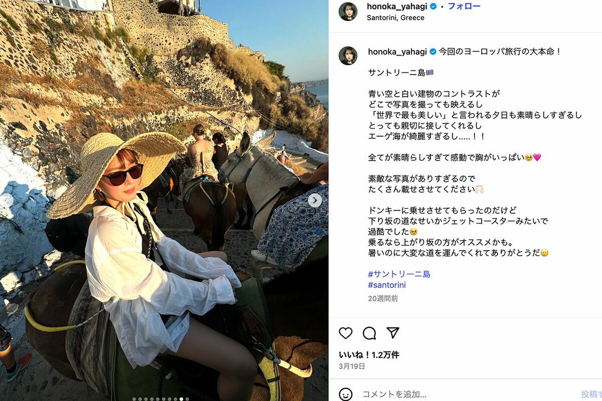
Task: View likes list いいね！1.2万件
Action: 369,354
